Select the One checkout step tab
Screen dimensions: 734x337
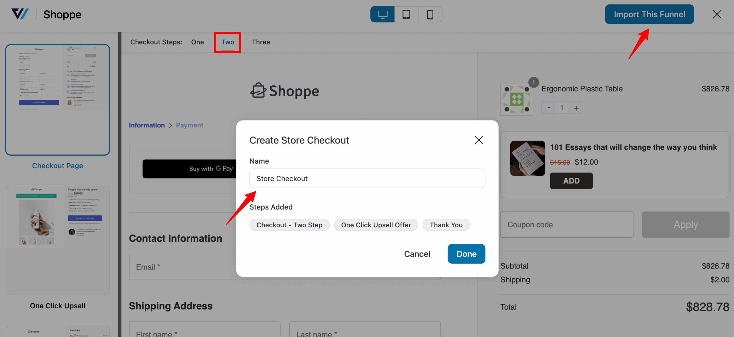[x=197, y=42]
